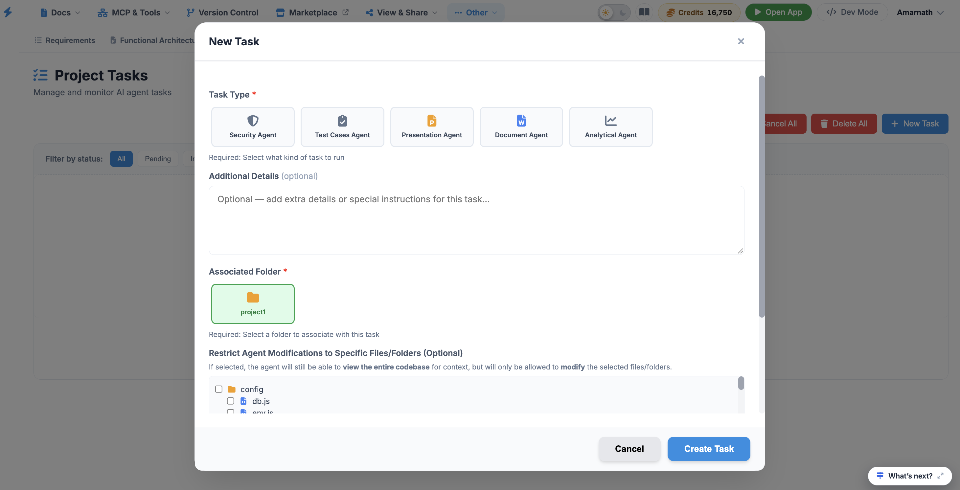Image resolution: width=960 pixels, height=490 pixels.
Task: Click the Delete All button
Action: click(x=844, y=123)
